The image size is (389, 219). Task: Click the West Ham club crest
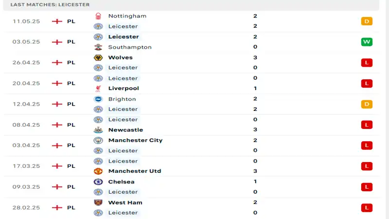(x=98, y=202)
